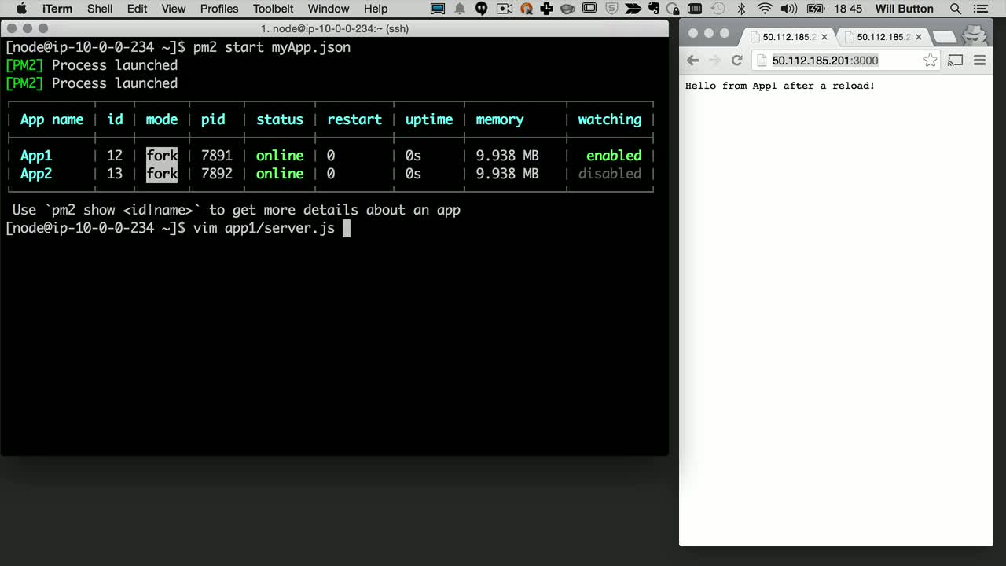Open the iTerm application menu
1006x566 pixels.
tap(57, 9)
